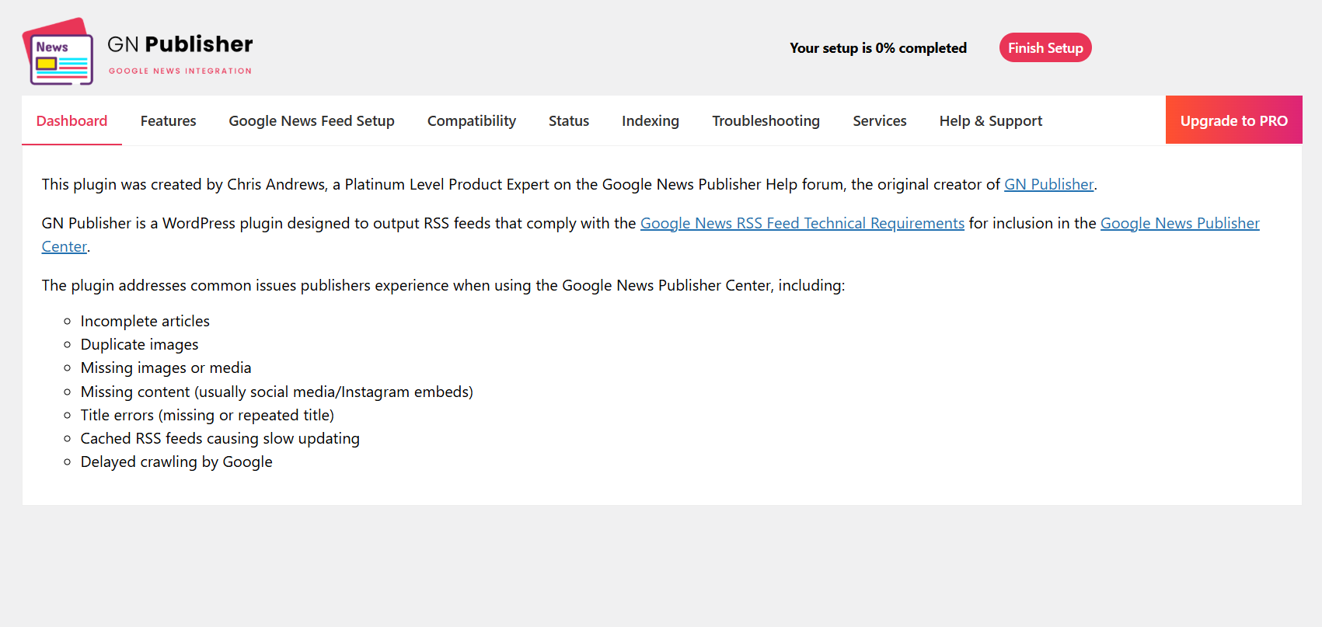This screenshot has height=627, width=1322.
Task: Click 'Delayed crawling by Google' list item
Action: pos(176,462)
